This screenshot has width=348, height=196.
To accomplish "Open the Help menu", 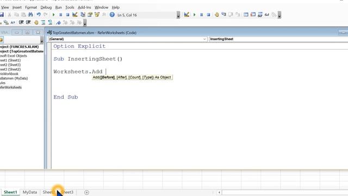I will (116, 7).
